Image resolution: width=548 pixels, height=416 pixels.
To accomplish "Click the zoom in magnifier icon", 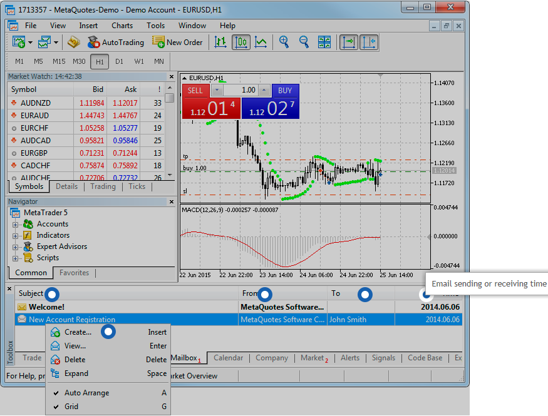I will click(x=284, y=43).
